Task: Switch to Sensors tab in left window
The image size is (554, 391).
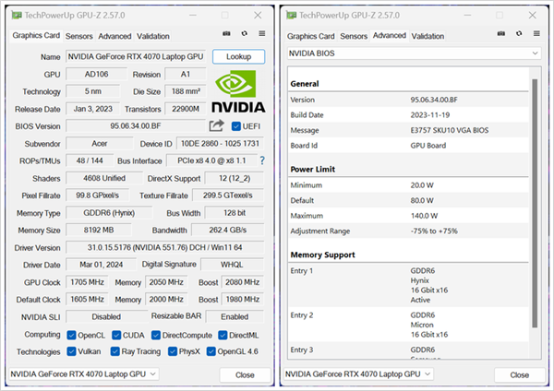Action: coord(79,36)
